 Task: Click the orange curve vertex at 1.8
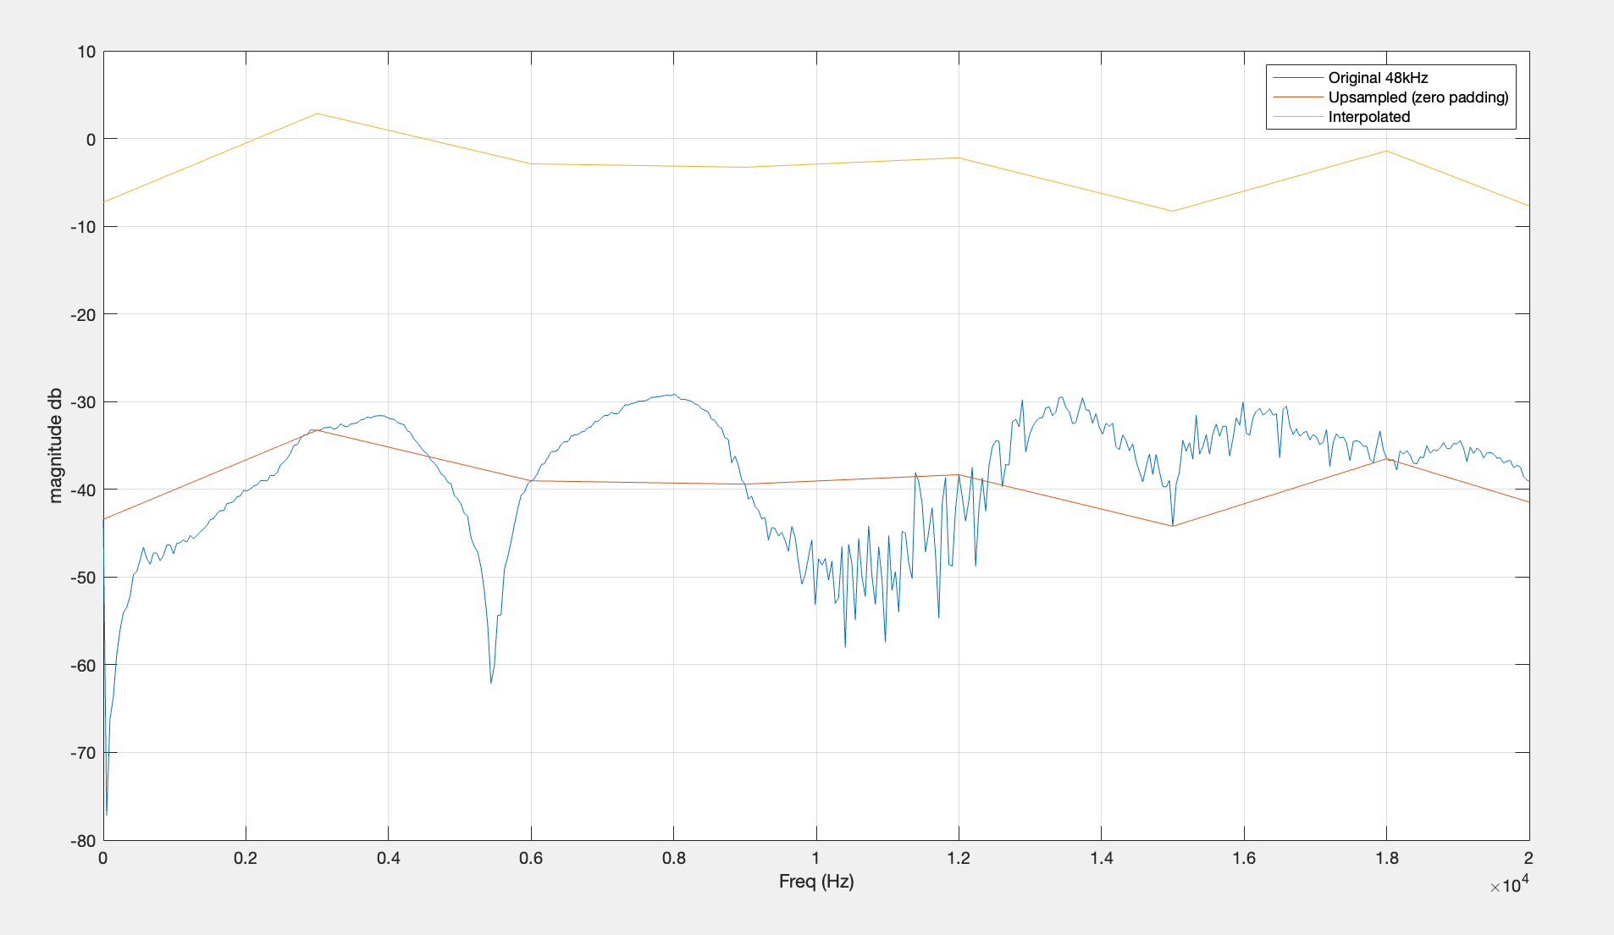click(1387, 459)
